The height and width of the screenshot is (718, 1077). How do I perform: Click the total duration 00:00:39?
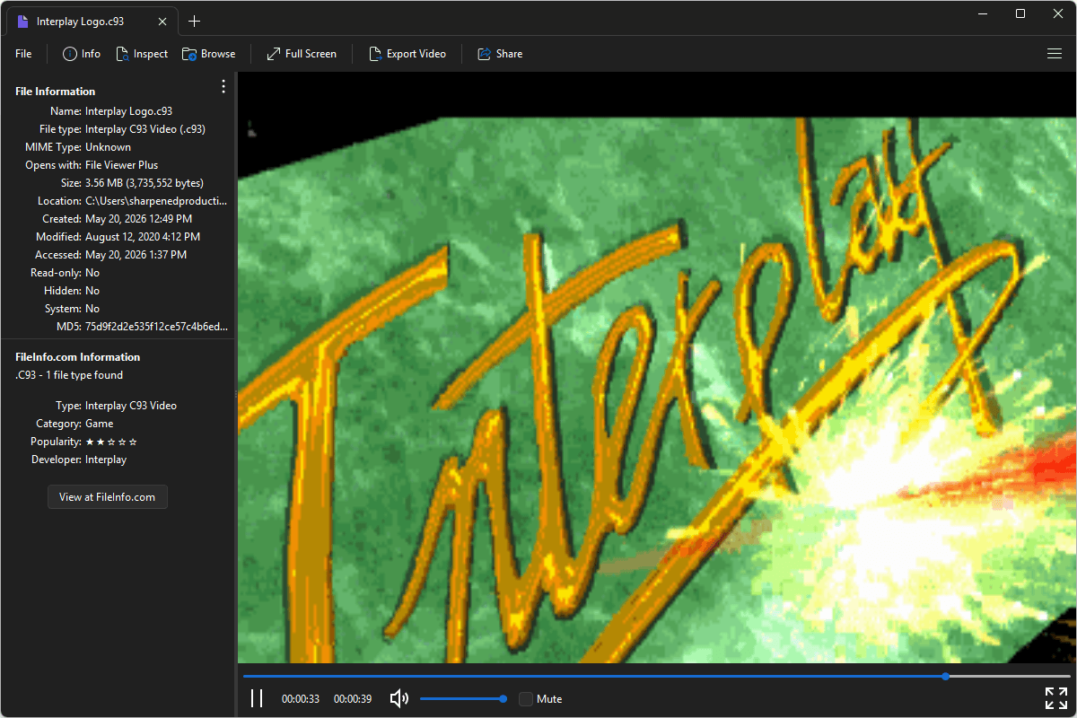click(x=353, y=698)
